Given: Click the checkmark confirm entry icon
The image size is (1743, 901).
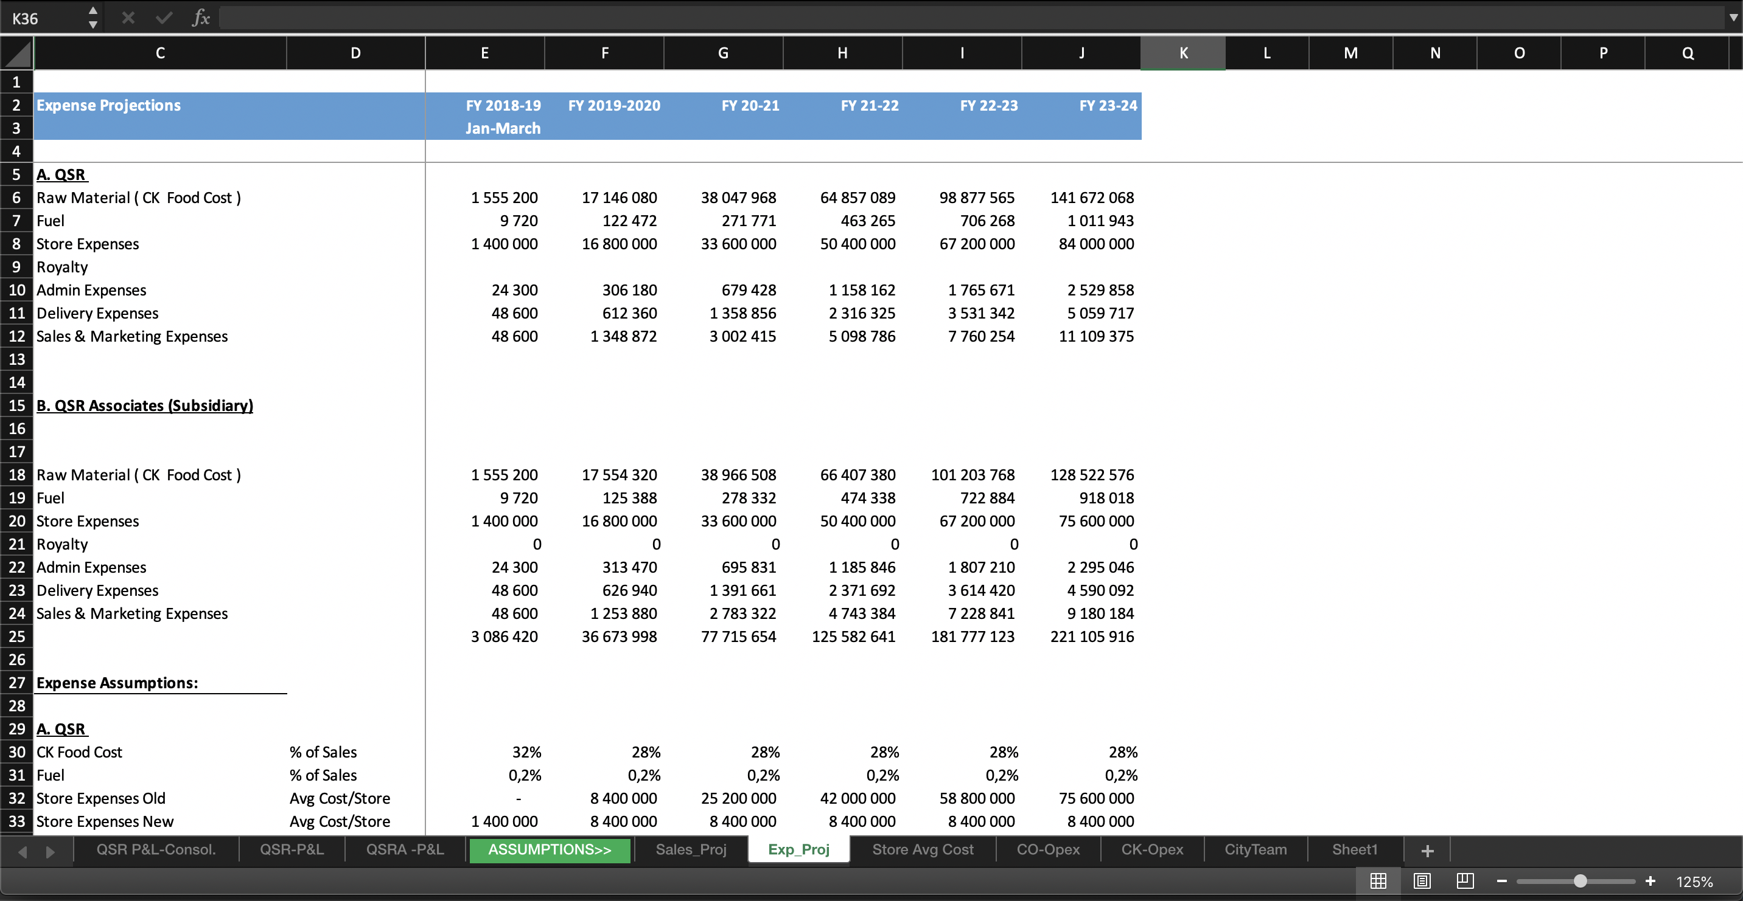Looking at the screenshot, I should tap(163, 18).
